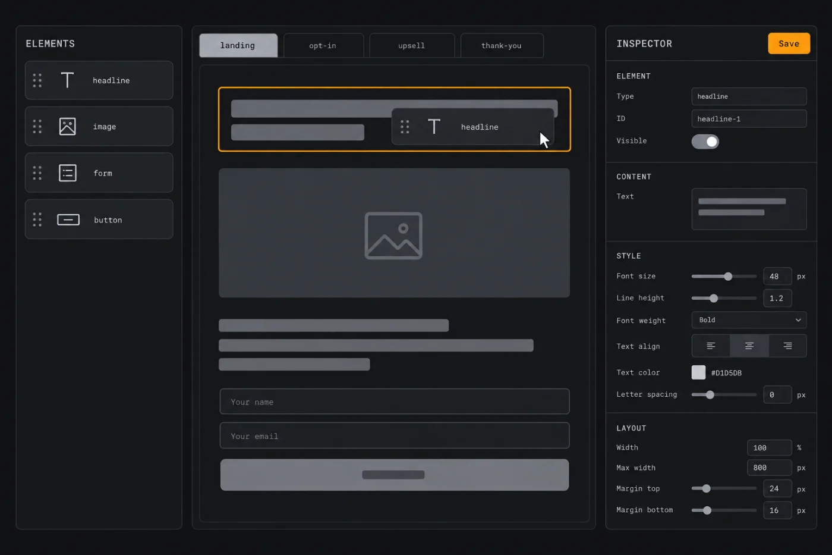Open the thank-you tab
Image resolution: width=832 pixels, height=555 pixels.
click(502, 45)
